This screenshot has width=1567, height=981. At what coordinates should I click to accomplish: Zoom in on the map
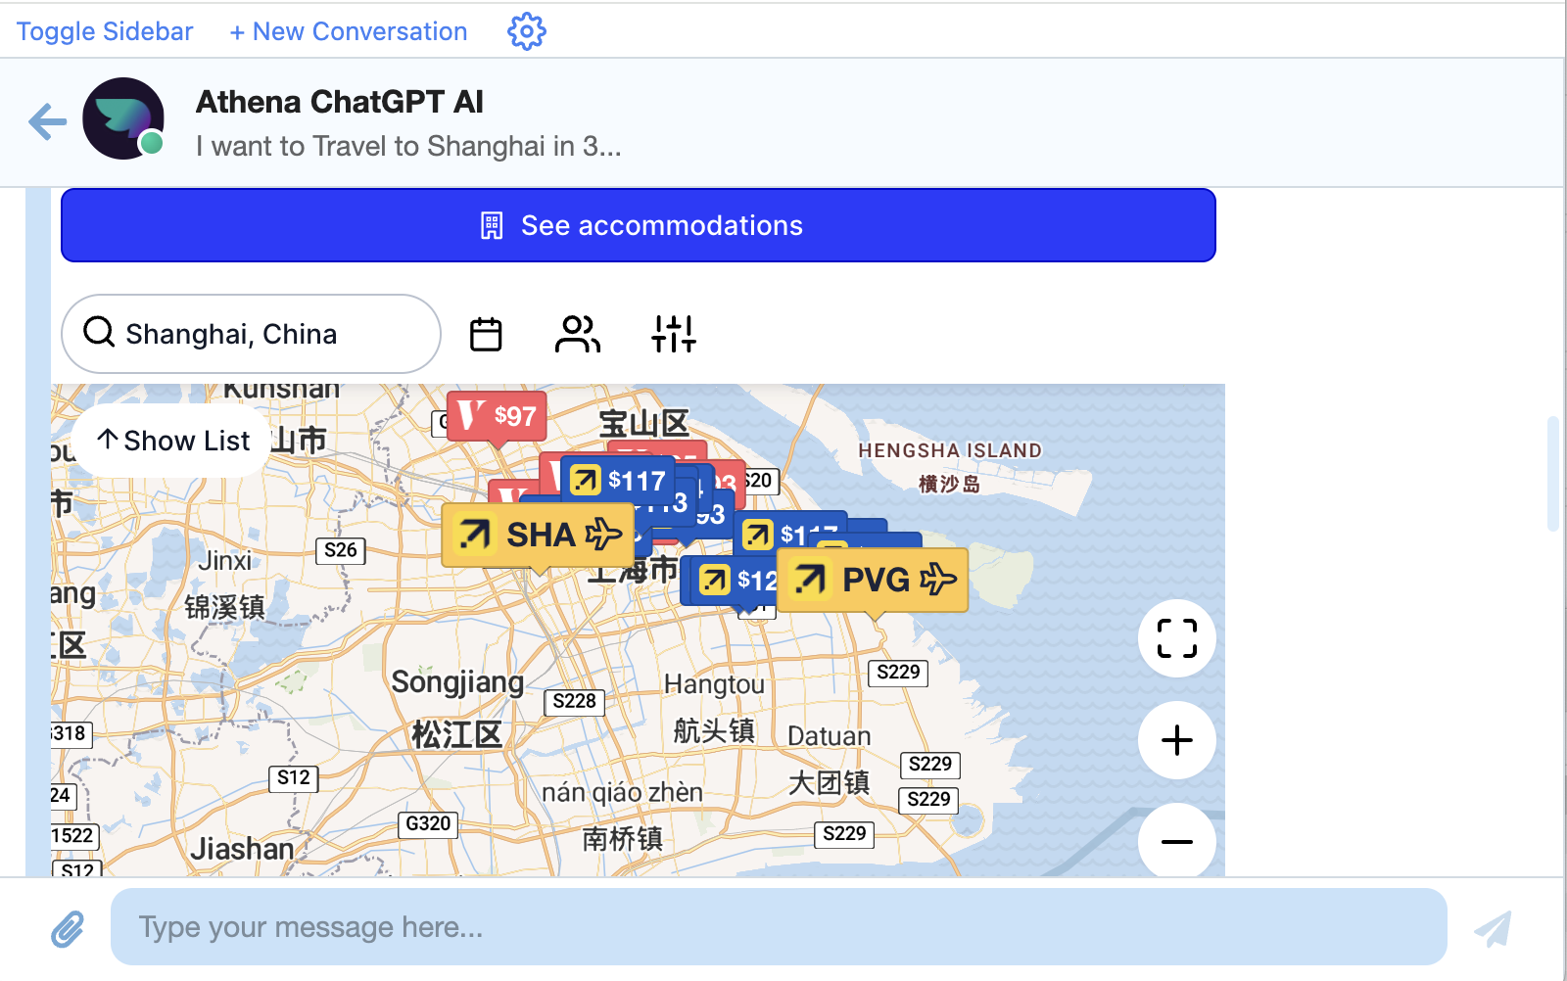(x=1176, y=740)
